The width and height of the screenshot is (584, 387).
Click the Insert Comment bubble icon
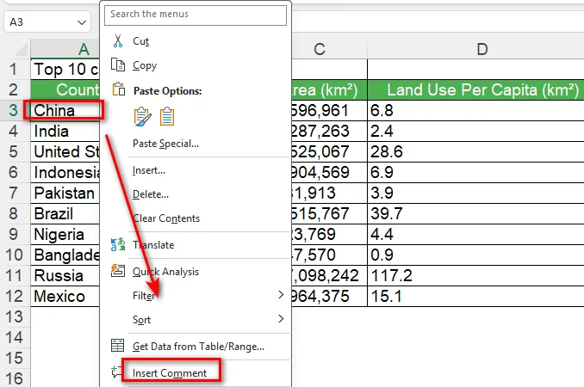tap(116, 372)
